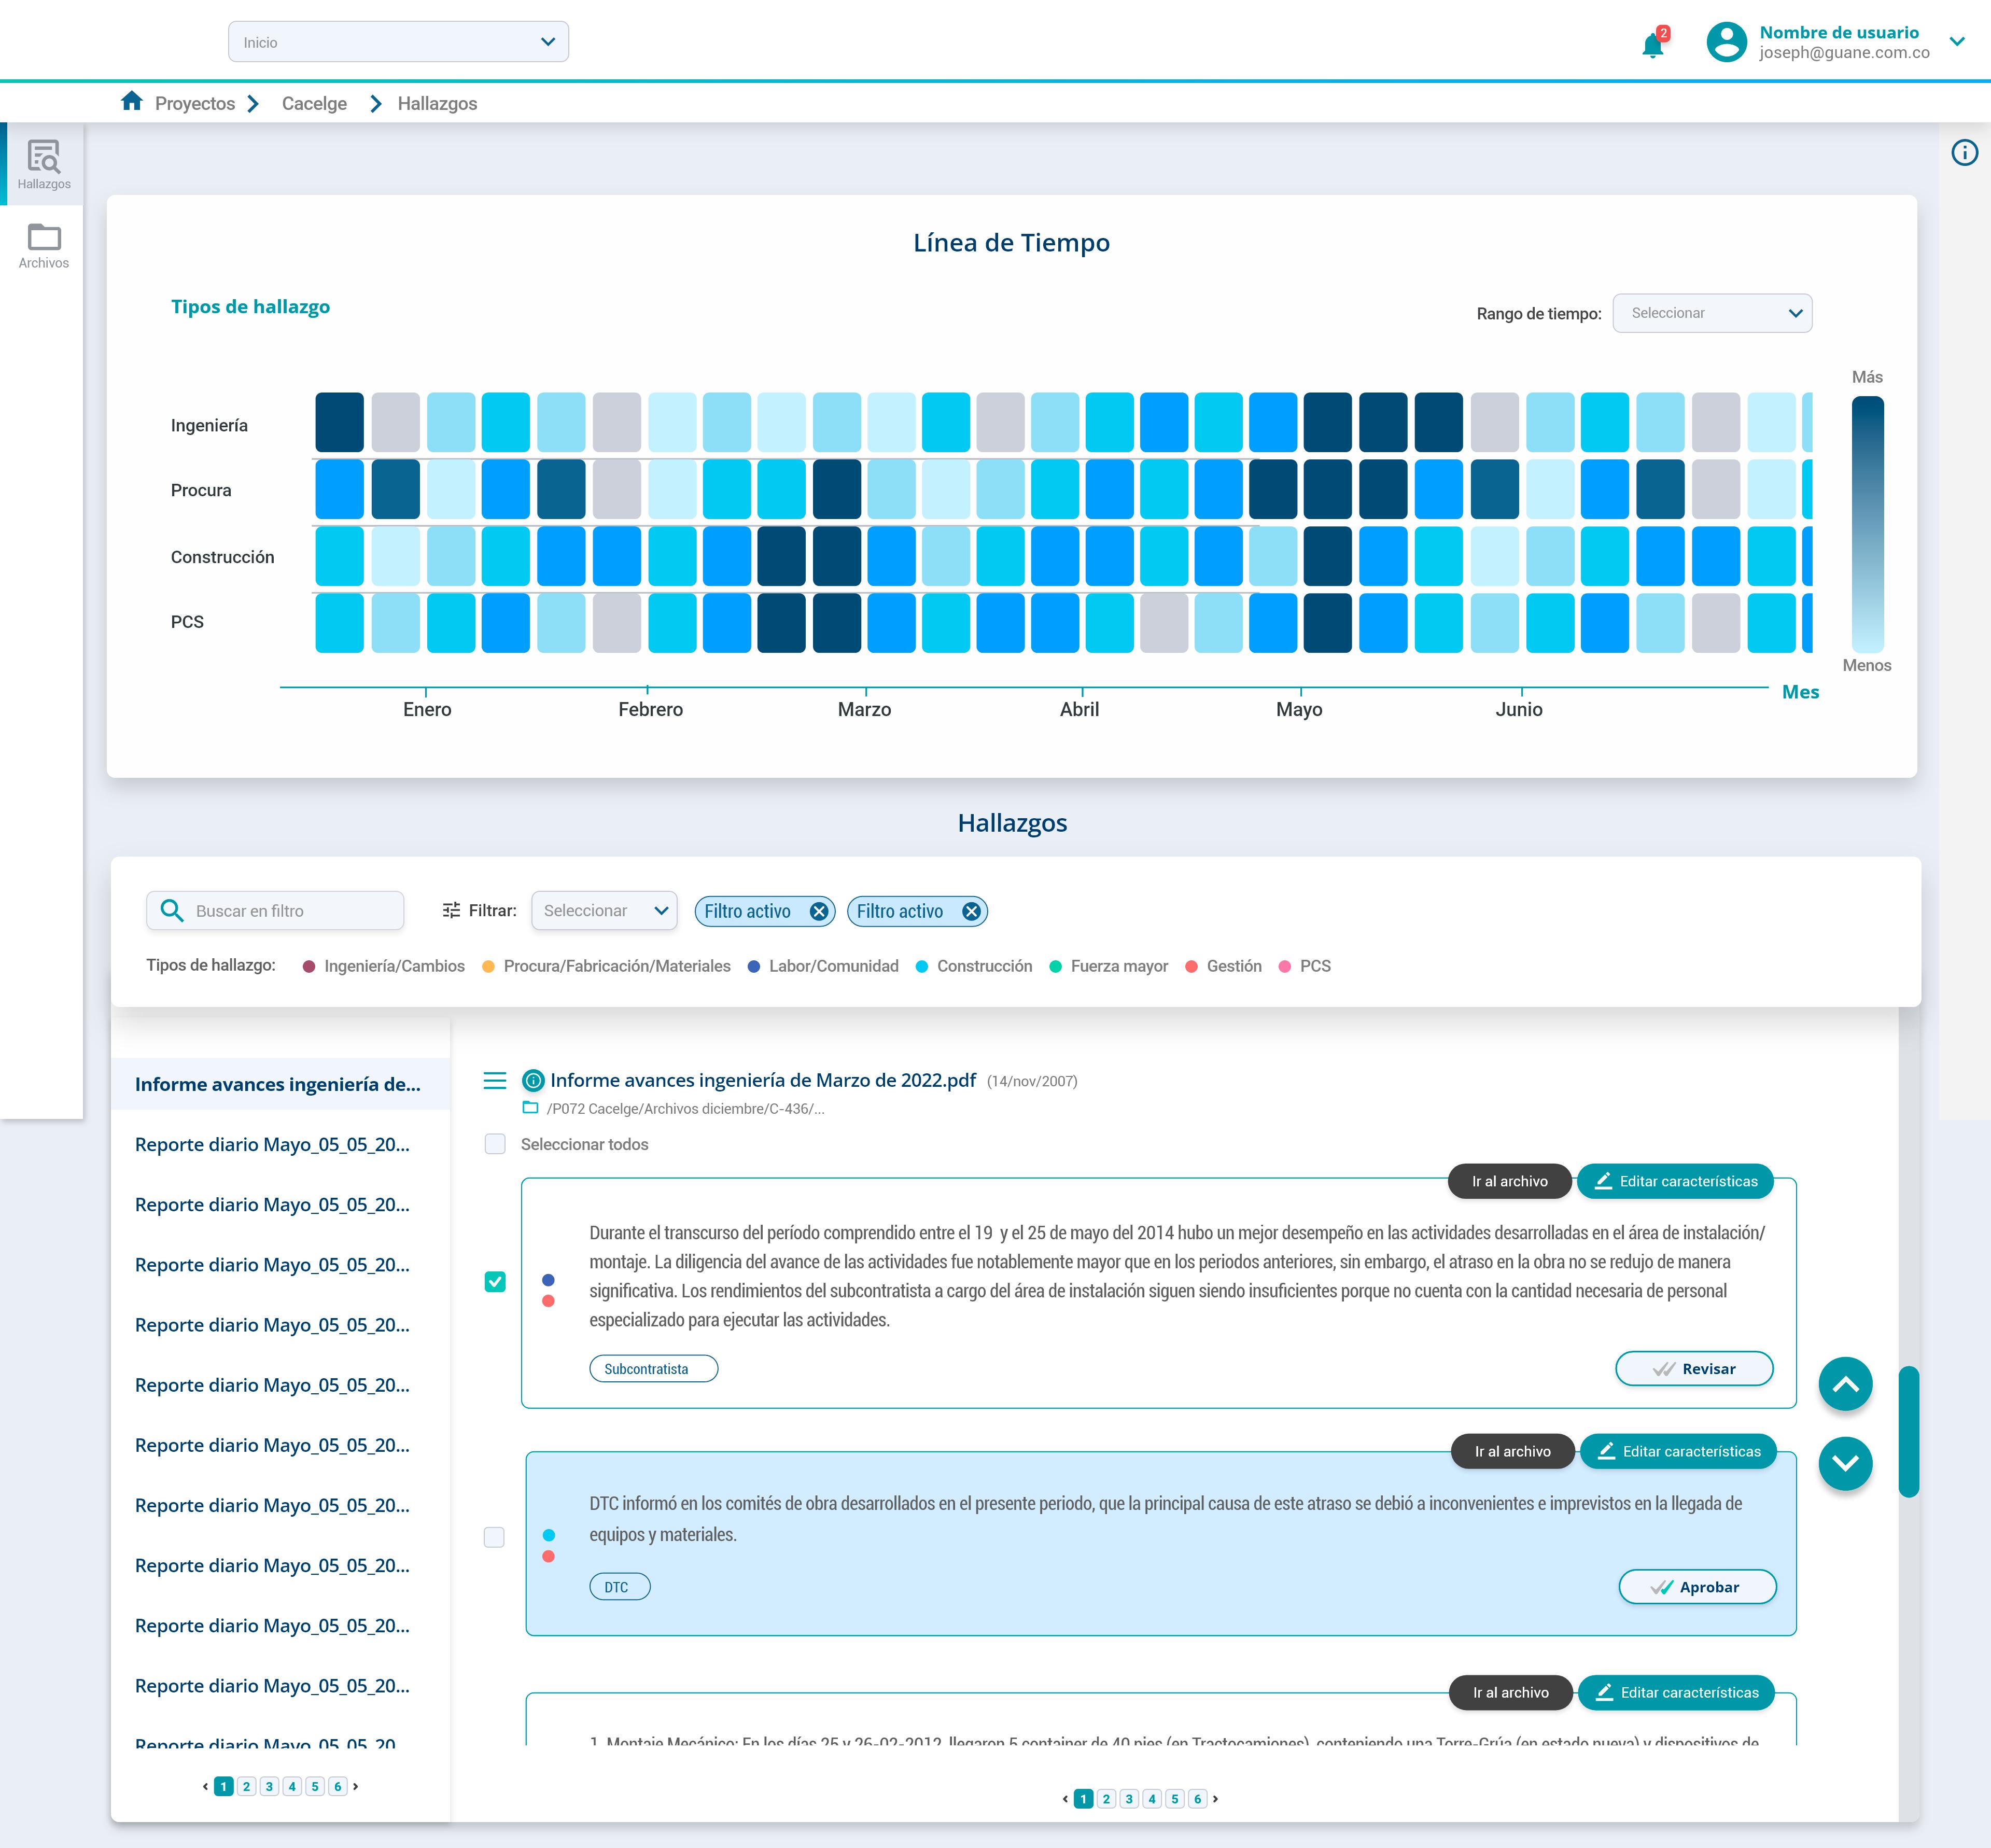Check the Seleccionar todos checkbox
The height and width of the screenshot is (1848, 1991).
tap(495, 1144)
